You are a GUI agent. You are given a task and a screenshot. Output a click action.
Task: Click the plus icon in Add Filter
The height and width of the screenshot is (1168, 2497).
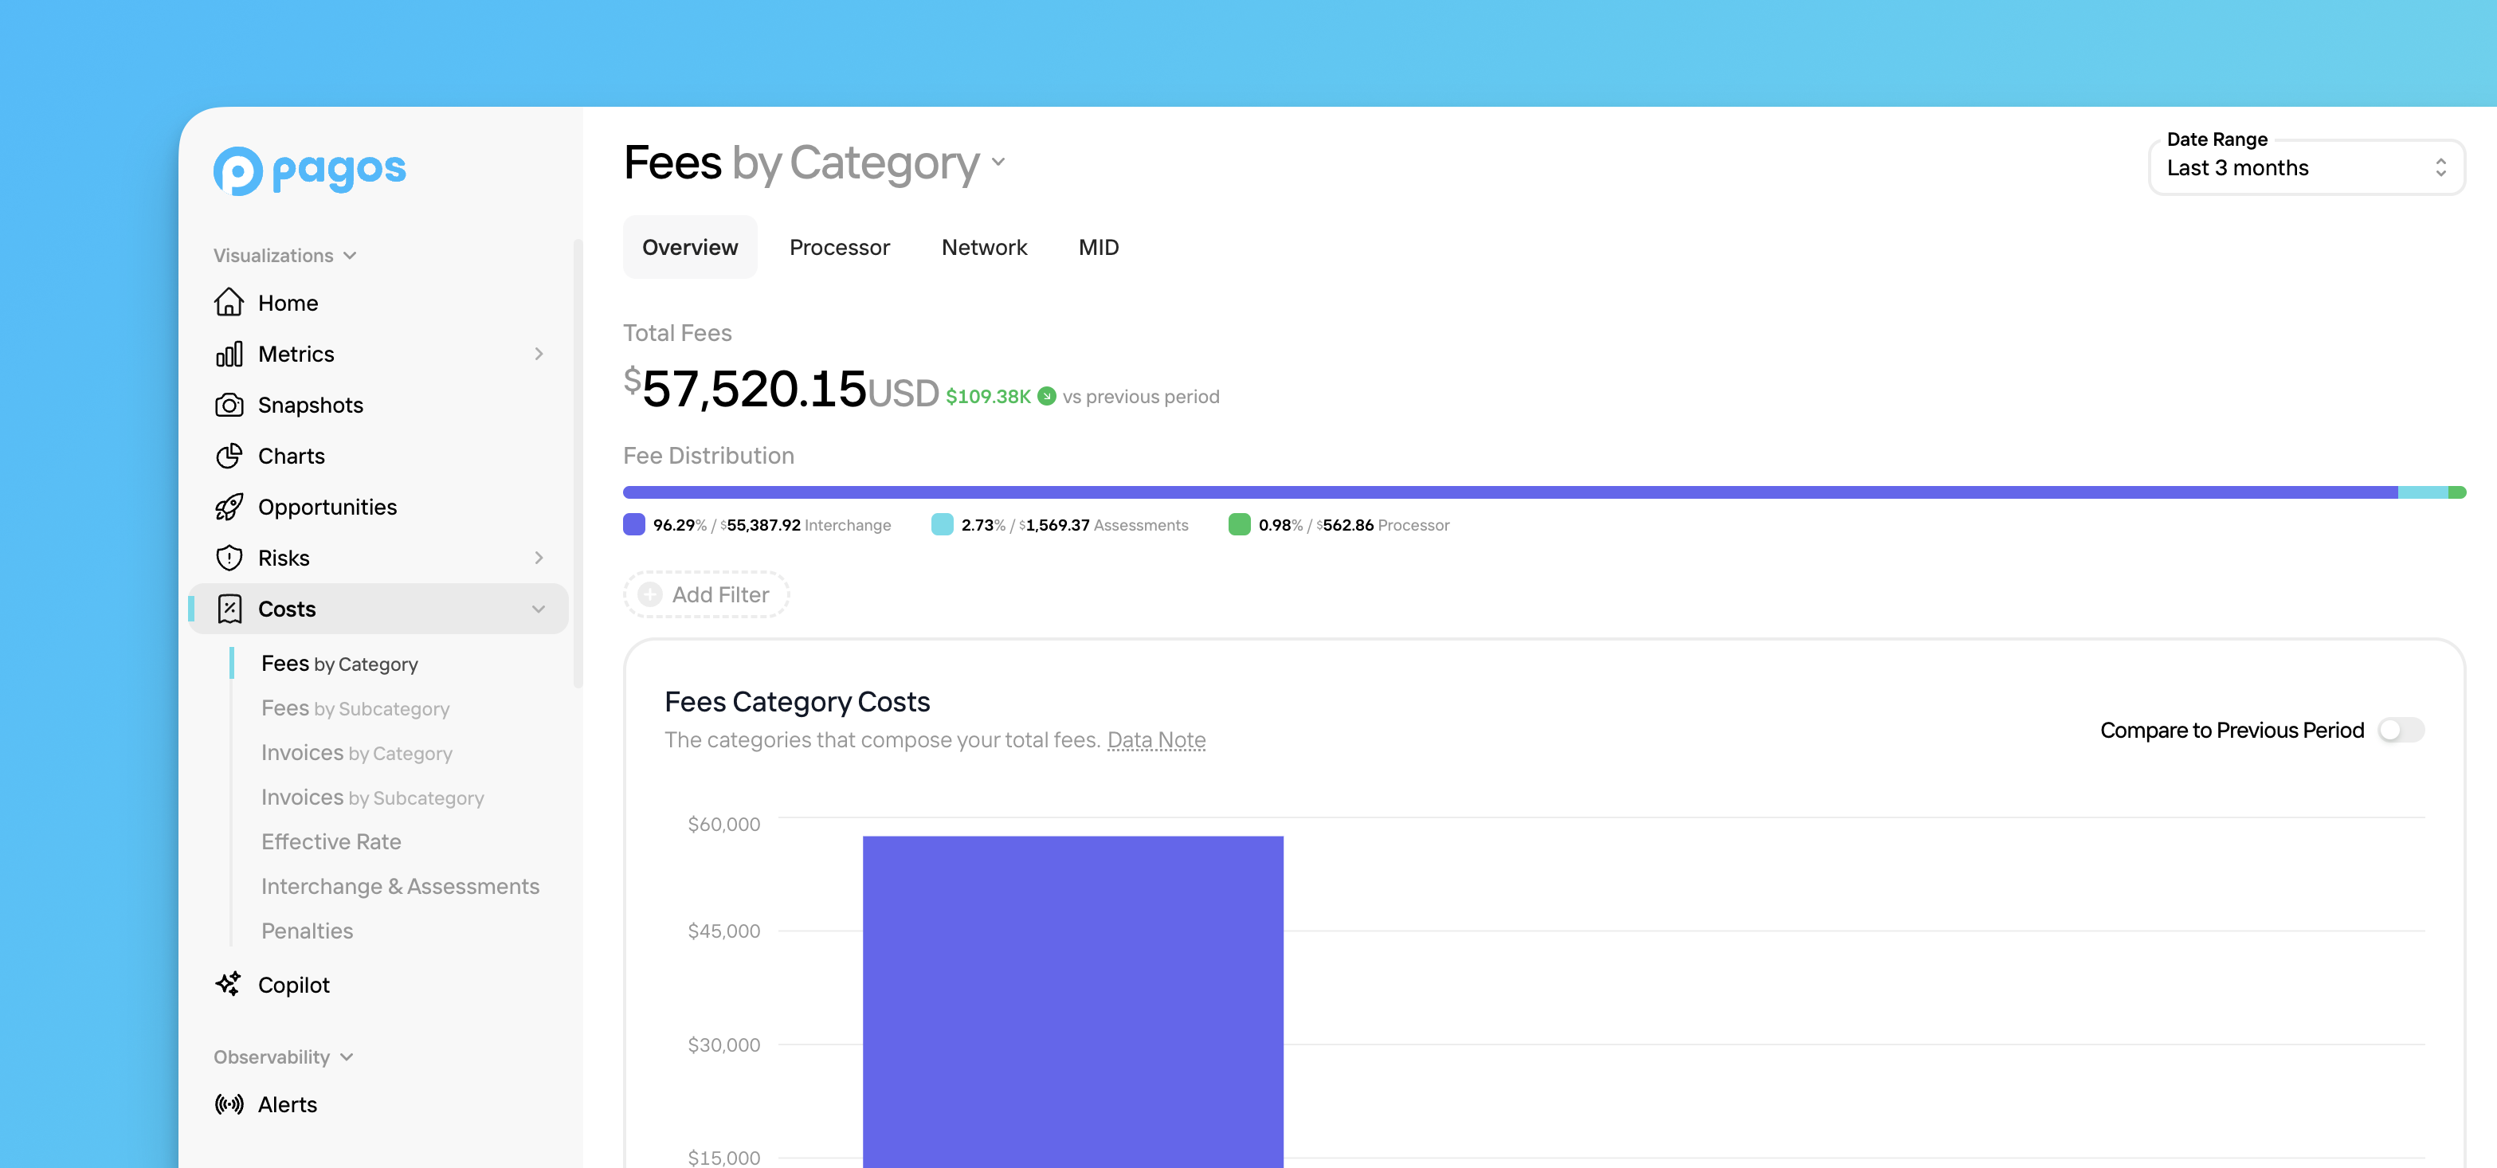650,594
